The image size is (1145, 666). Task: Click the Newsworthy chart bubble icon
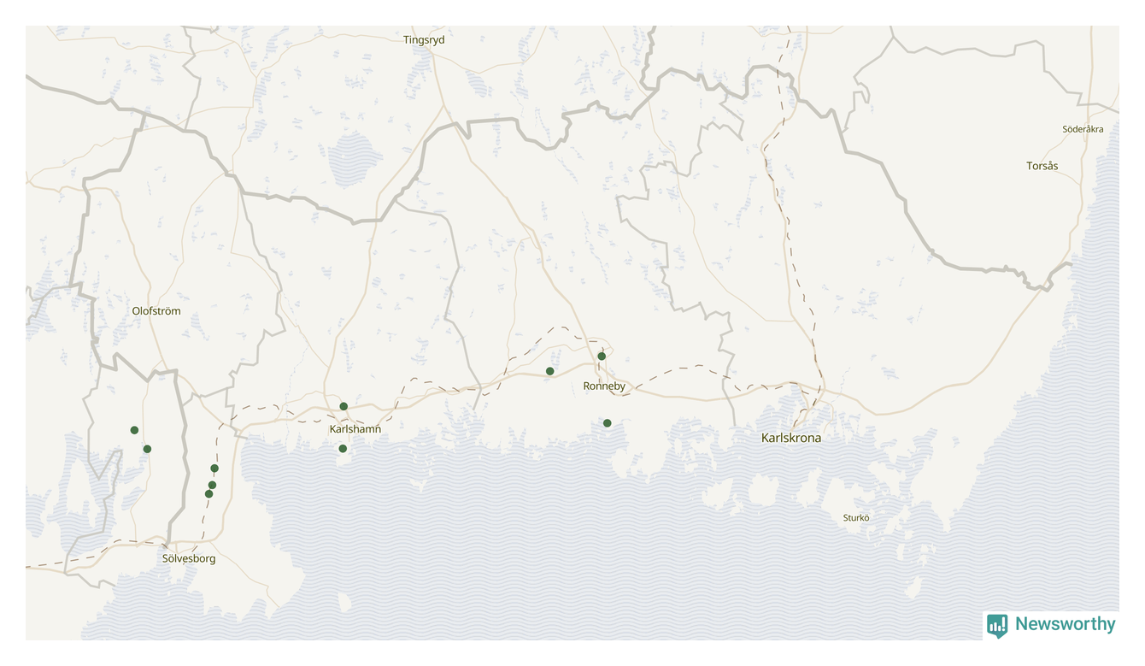click(x=997, y=626)
